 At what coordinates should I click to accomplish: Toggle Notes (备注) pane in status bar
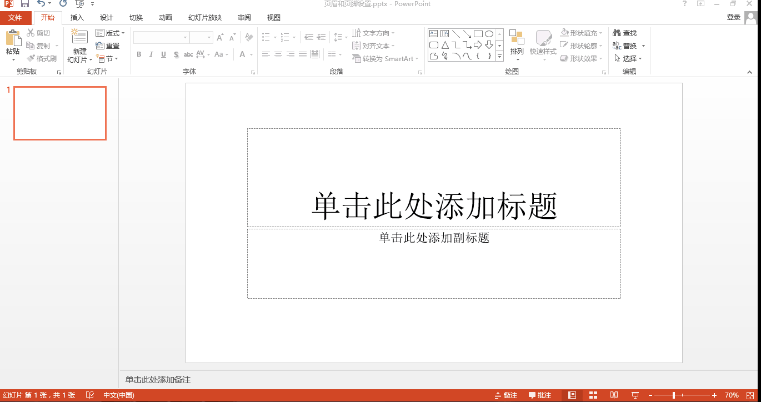click(x=506, y=395)
